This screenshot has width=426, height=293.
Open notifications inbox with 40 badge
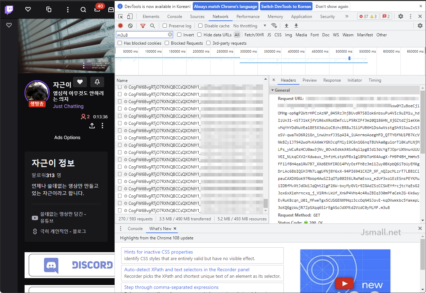click(98, 9)
